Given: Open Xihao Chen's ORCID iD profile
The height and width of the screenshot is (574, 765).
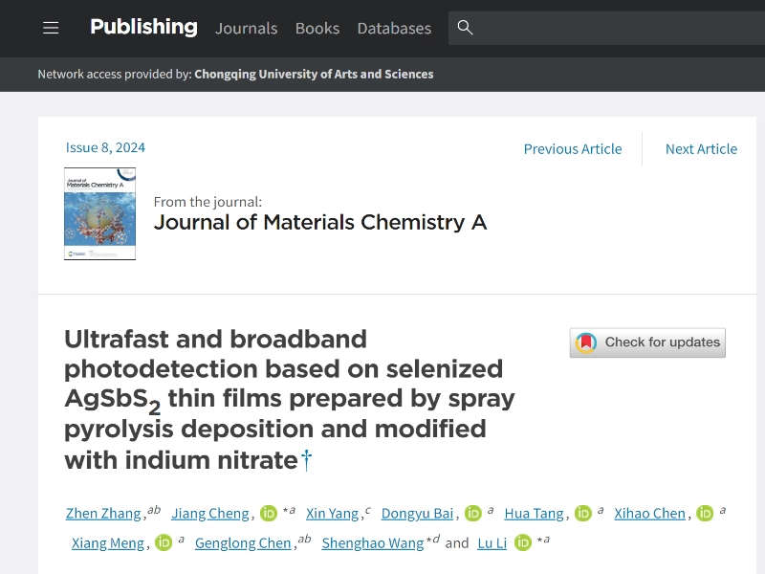Looking at the screenshot, I should 704,513.
